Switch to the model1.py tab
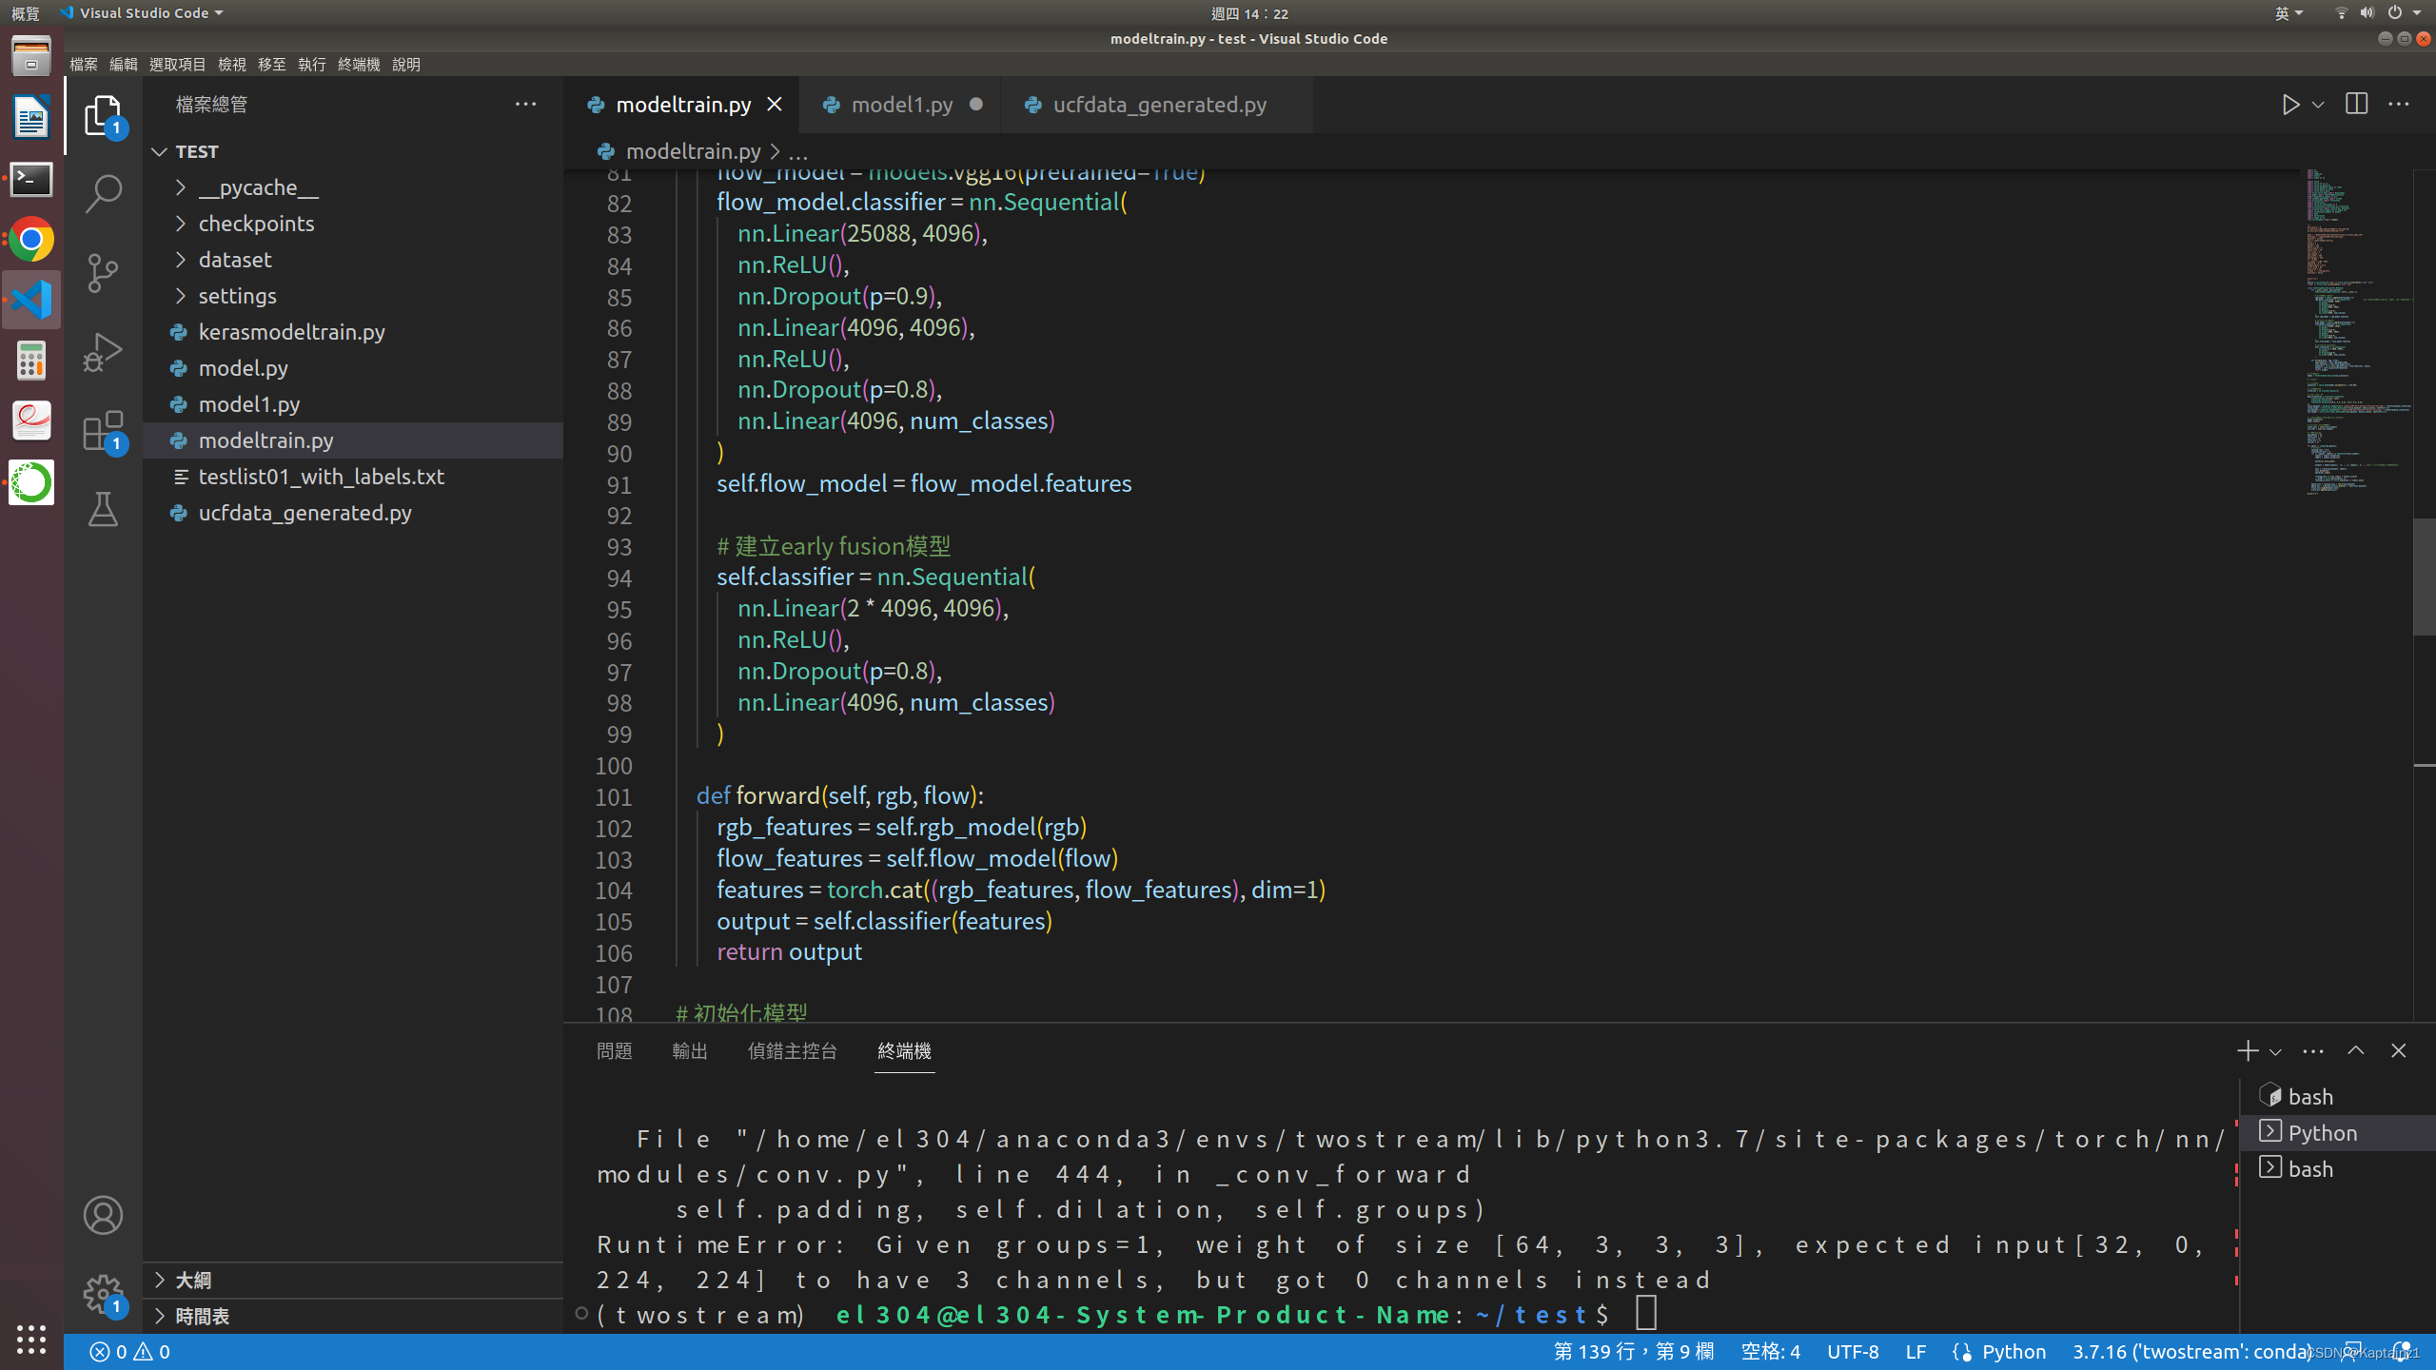Viewport: 2436px width, 1370px height. click(901, 105)
